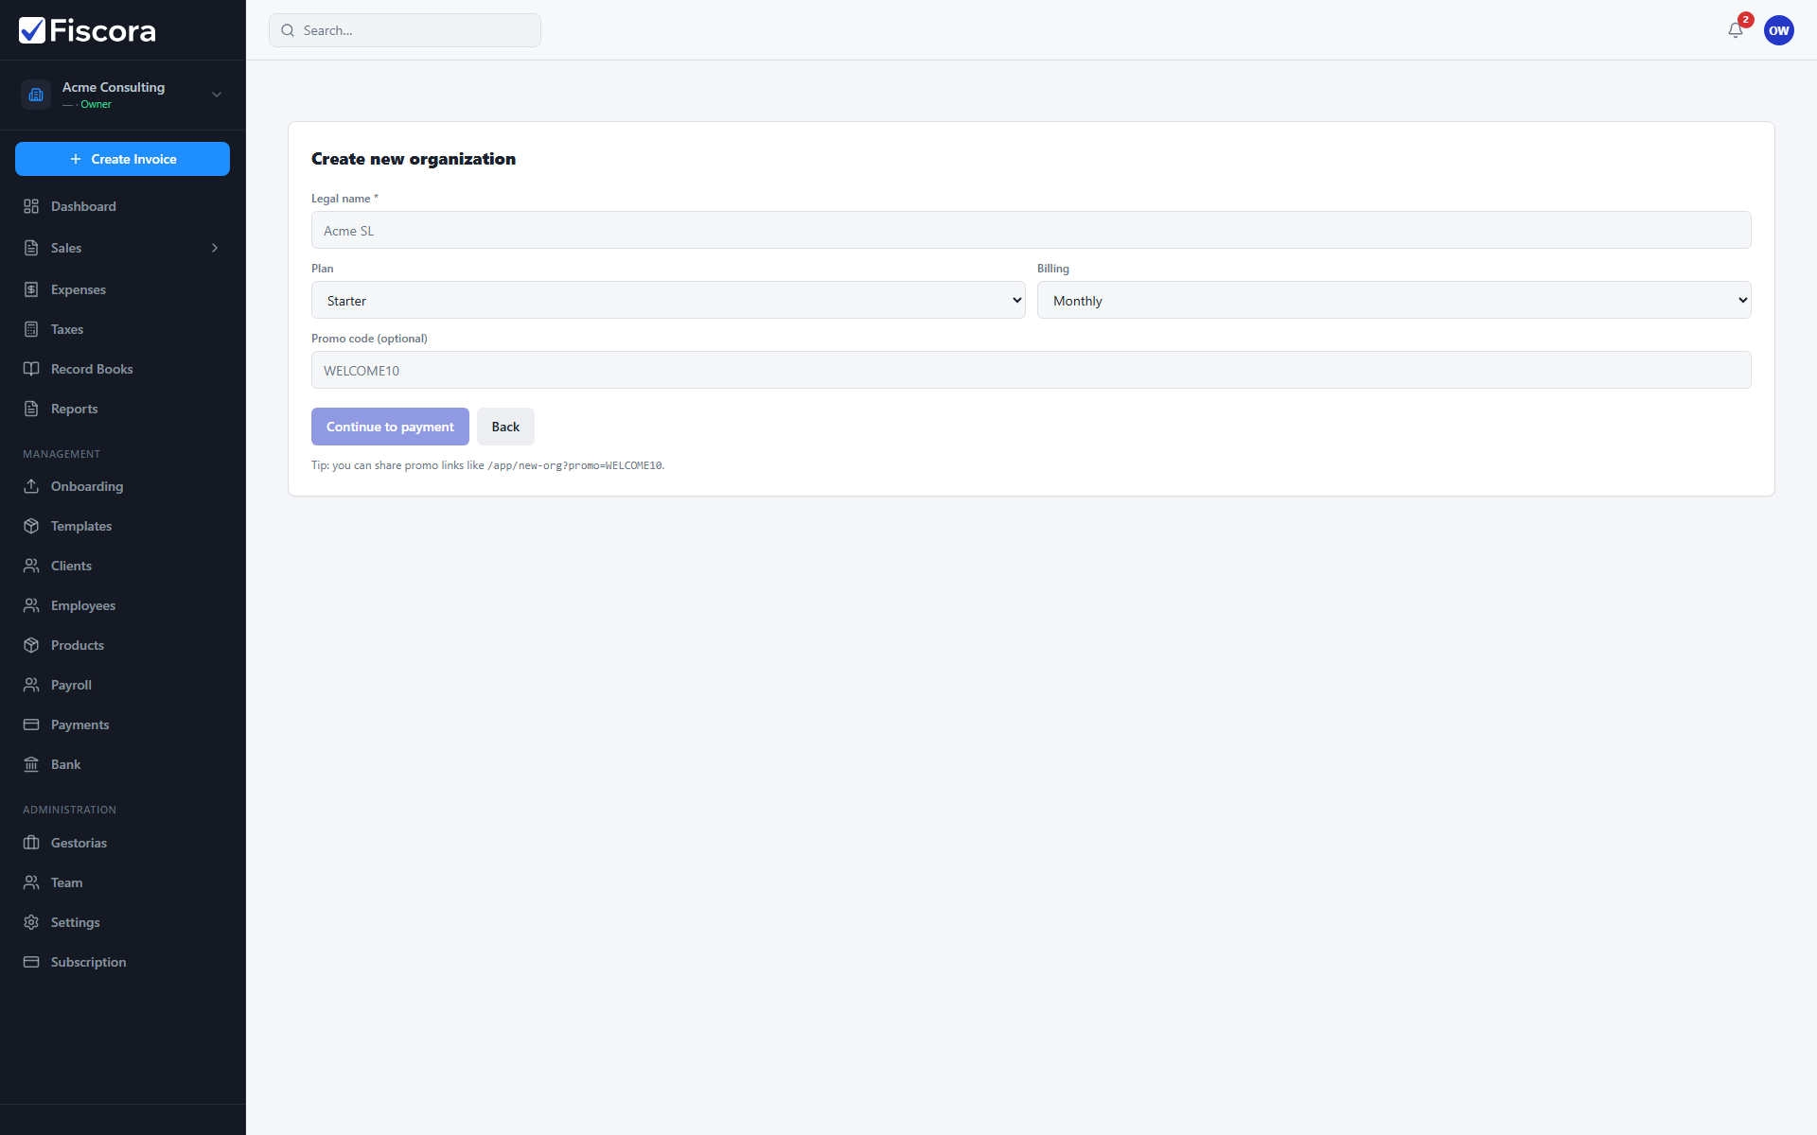Open Settings in sidebar
This screenshot has height=1135, width=1817.
122,922
